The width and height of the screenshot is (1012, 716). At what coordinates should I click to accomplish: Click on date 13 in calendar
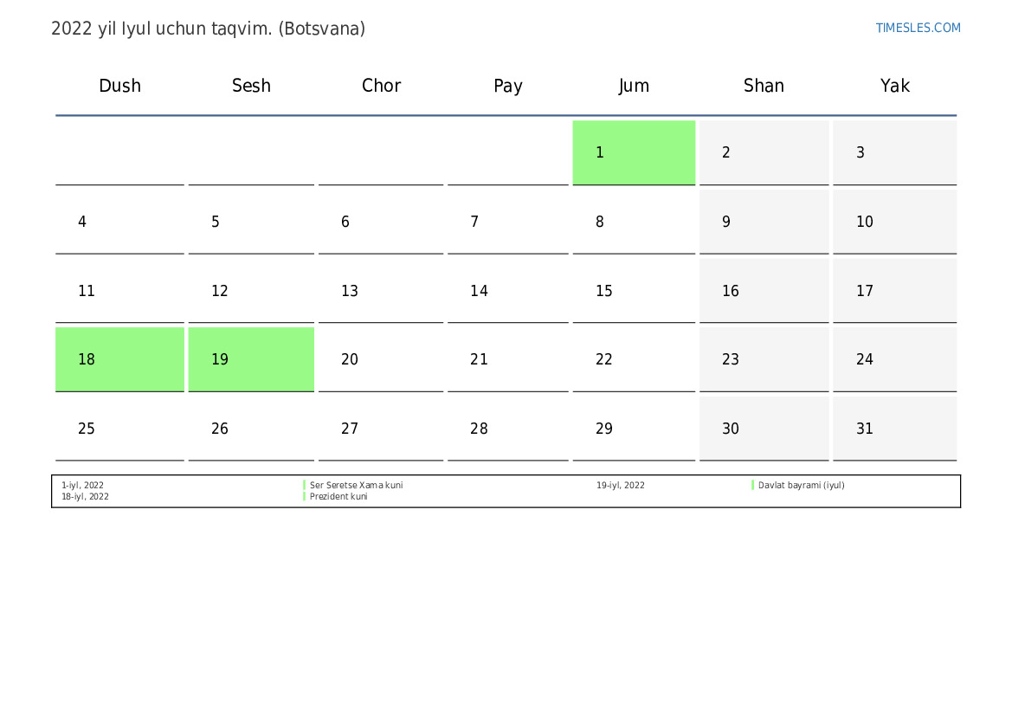381,291
